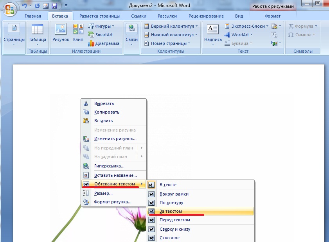
Task: Click the disabled Буквица drop cap button
Action: 238,43
